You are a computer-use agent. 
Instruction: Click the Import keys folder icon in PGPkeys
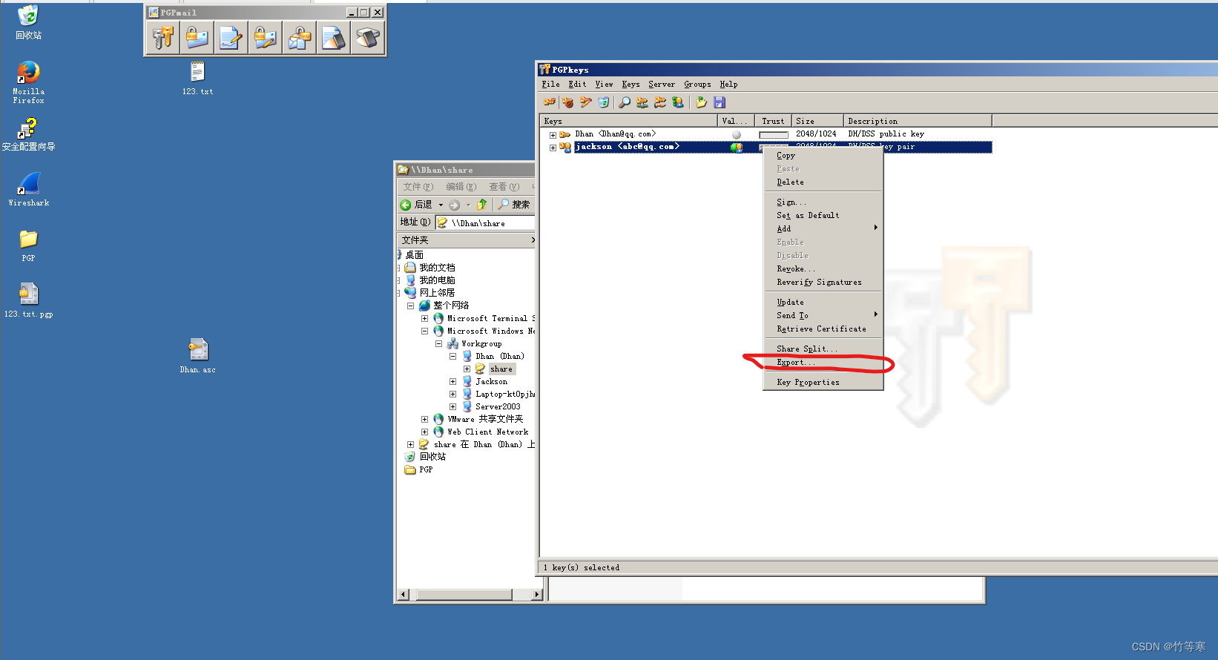click(x=701, y=102)
